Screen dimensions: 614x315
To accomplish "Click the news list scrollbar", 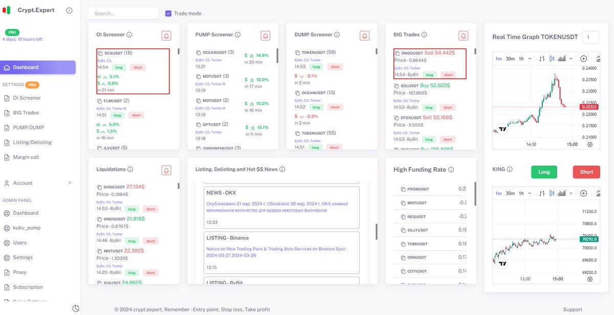I will click(x=377, y=232).
